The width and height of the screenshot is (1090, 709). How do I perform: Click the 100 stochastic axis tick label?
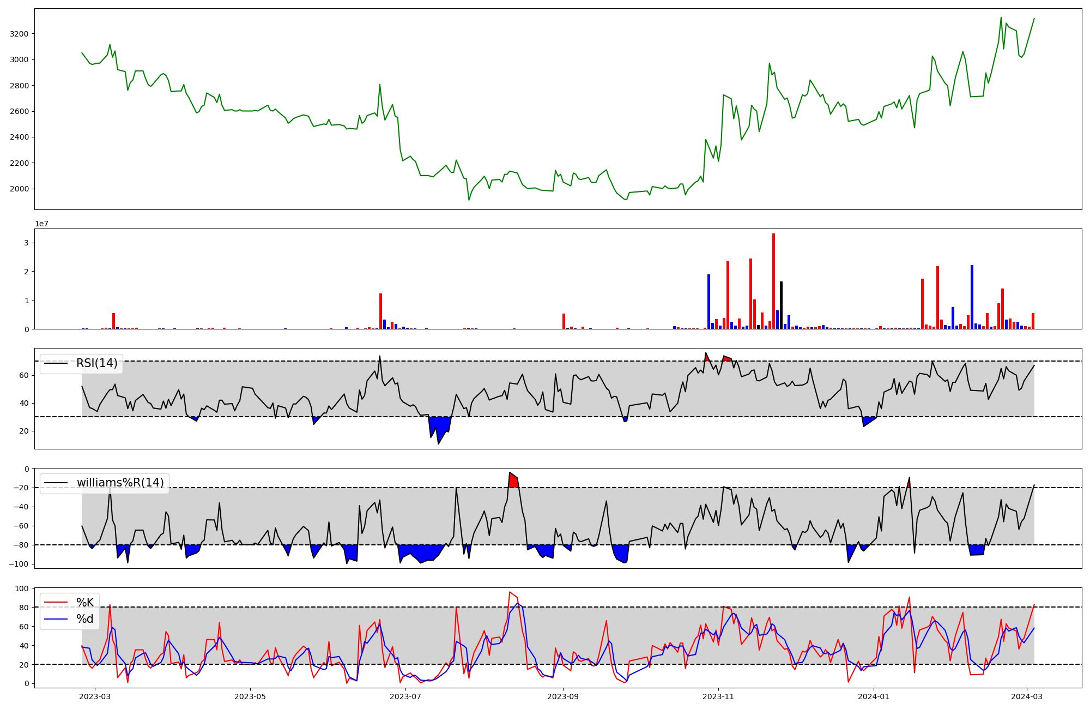[x=22, y=588]
